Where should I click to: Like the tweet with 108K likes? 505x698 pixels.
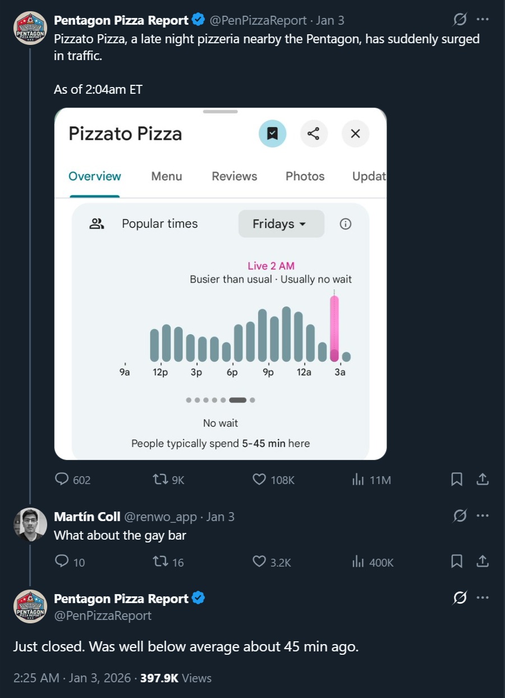(273, 480)
